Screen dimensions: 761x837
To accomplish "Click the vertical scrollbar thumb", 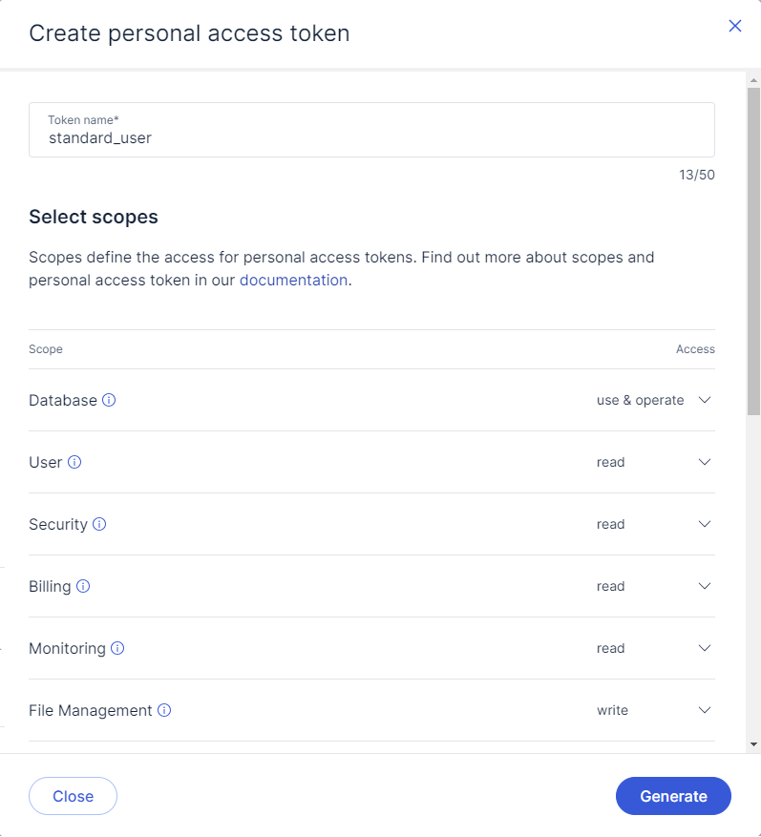I will pos(753,248).
